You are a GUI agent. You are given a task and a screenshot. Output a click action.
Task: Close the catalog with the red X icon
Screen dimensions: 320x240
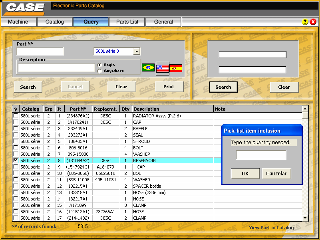[x=313, y=22]
